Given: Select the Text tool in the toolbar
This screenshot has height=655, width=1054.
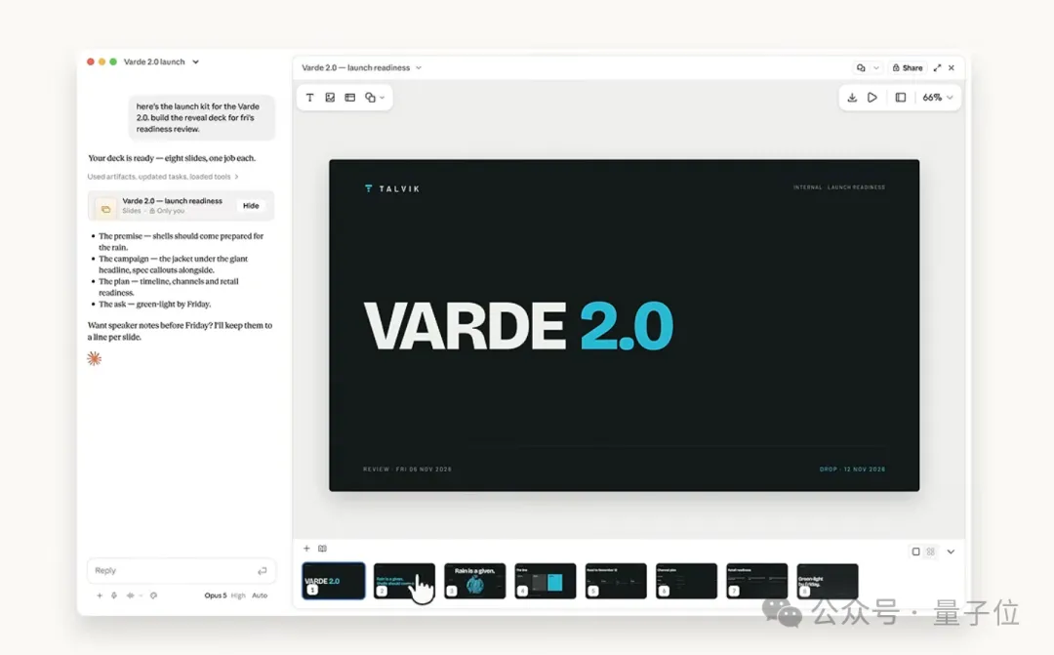Looking at the screenshot, I should [x=310, y=98].
